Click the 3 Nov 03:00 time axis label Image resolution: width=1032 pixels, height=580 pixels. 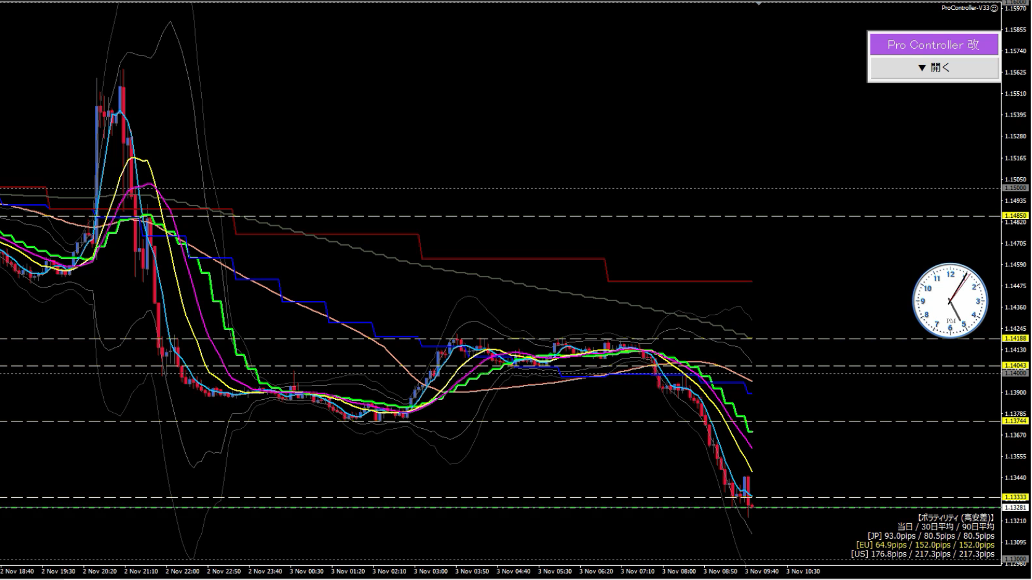click(x=430, y=571)
